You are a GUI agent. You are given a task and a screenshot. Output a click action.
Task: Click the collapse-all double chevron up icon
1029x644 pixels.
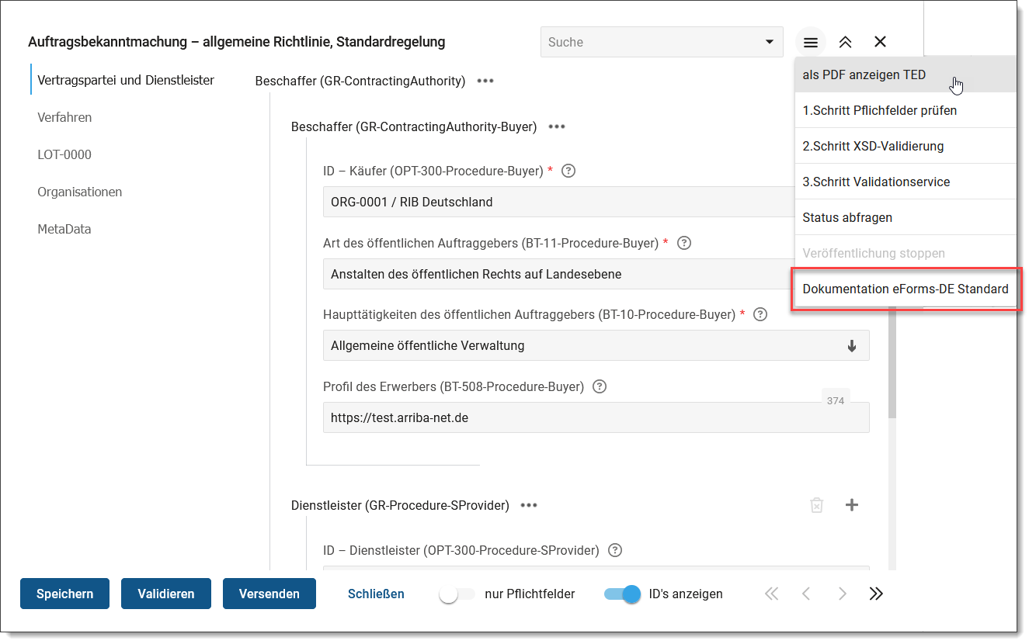845,42
